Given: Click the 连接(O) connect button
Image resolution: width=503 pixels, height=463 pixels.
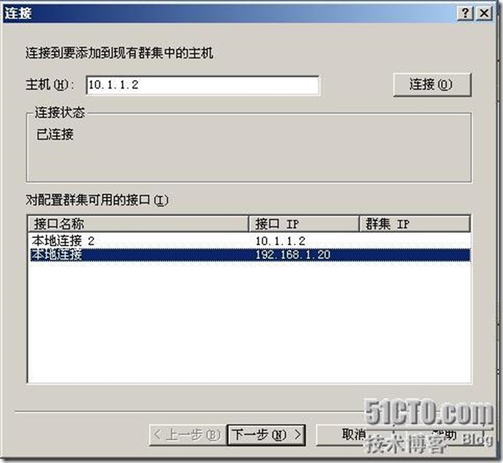Looking at the screenshot, I should tap(432, 85).
